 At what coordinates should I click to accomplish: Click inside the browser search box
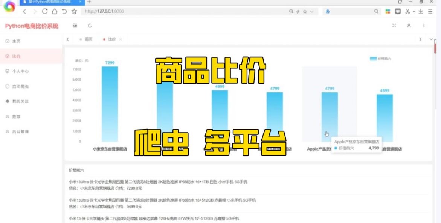click(352, 12)
